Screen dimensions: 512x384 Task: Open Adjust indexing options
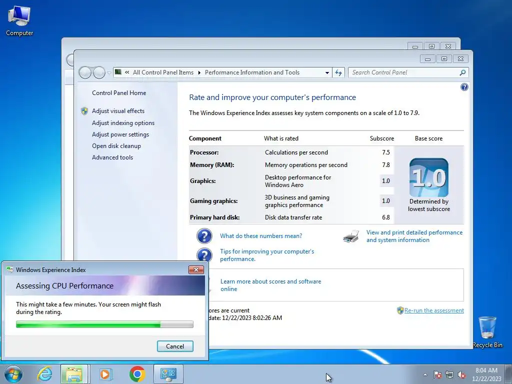(123, 123)
